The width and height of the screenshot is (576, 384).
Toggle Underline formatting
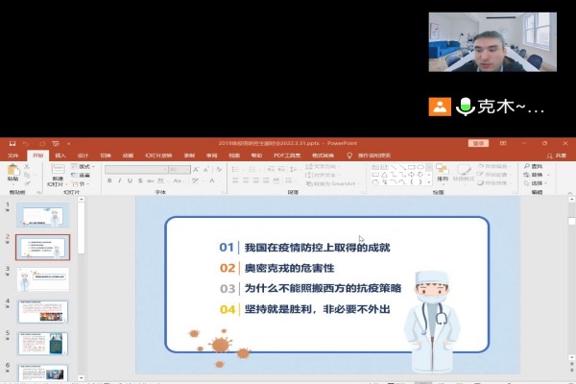coord(129,180)
